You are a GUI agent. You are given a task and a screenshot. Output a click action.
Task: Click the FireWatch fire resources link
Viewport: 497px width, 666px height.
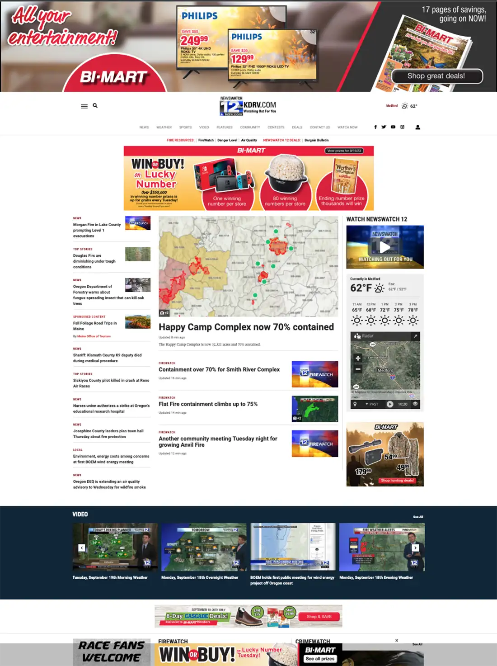tap(206, 140)
